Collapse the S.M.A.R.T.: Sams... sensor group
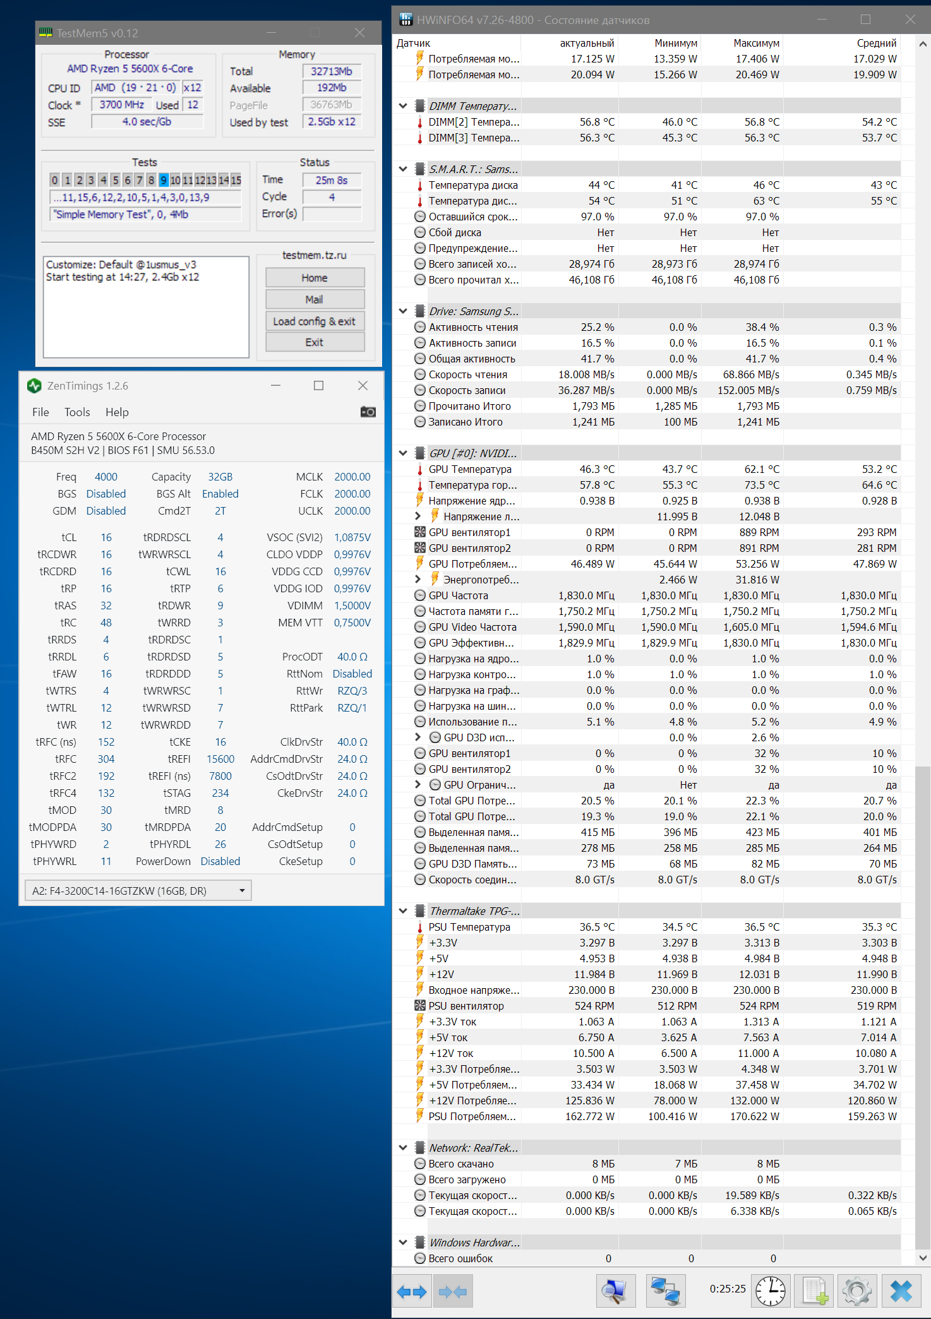 point(403,169)
